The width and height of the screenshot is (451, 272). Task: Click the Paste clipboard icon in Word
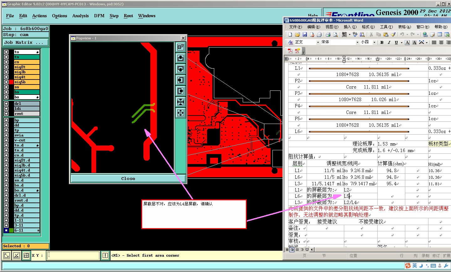[x=386, y=34]
